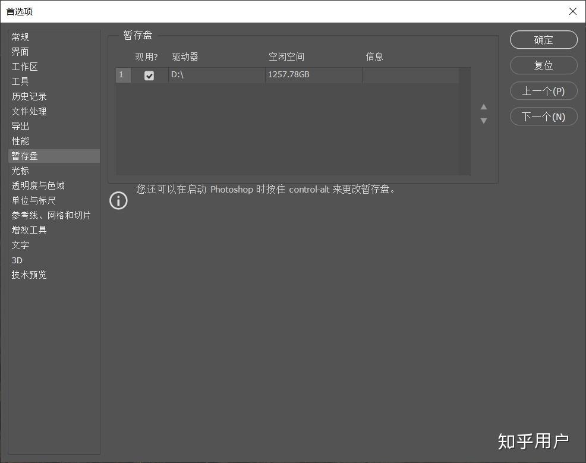Uncheck the active checkbox for drive D:\
This screenshot has width=586, height=463.
[x=149, y=75]
